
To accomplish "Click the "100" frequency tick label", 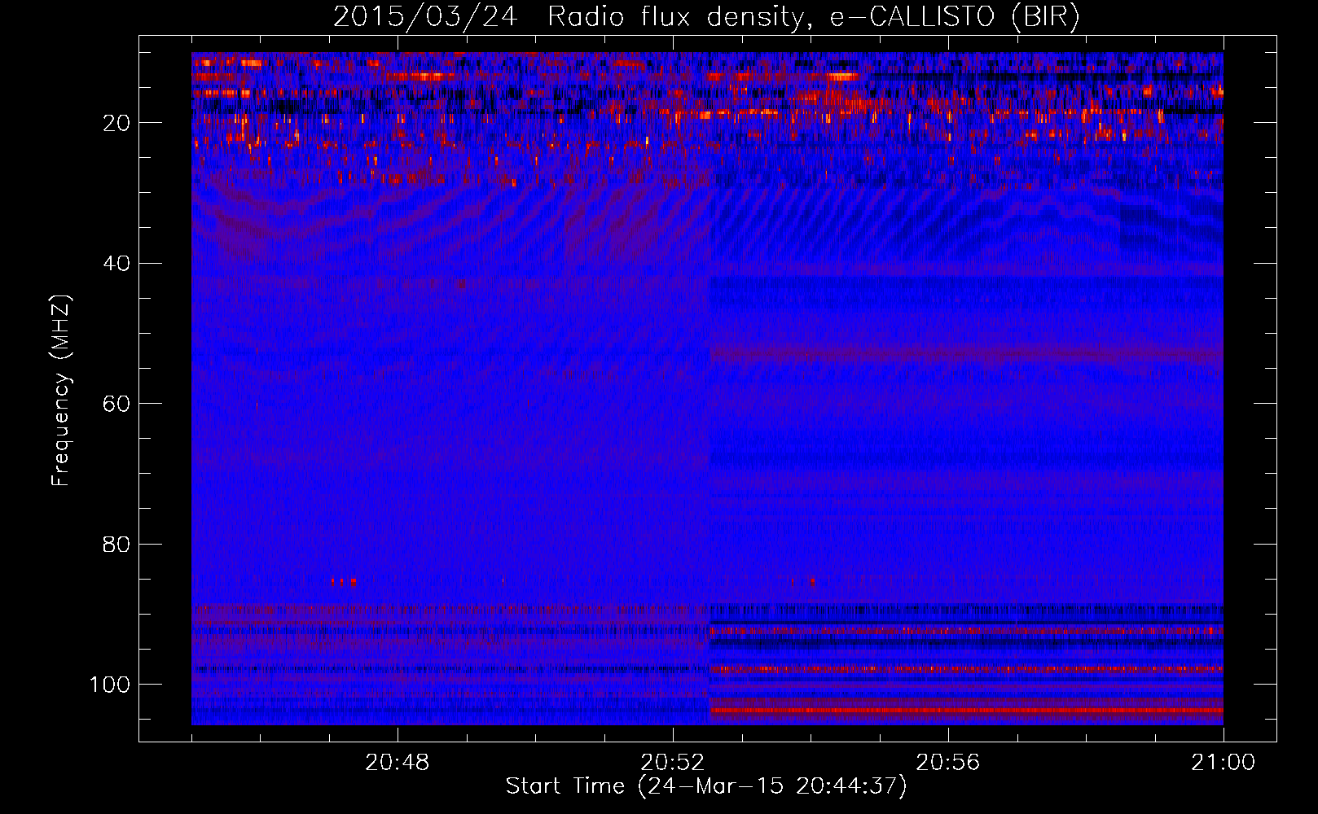I will click(x=110, y=685).
